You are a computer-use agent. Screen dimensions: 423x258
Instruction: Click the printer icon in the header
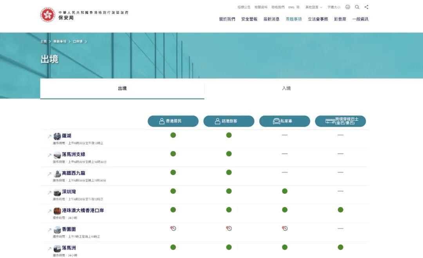(347, 7)
